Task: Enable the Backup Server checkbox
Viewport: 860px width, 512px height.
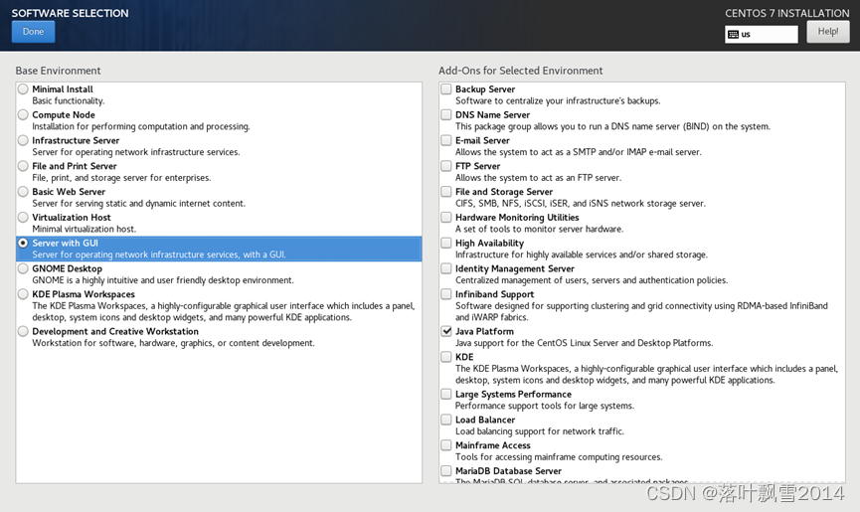Action: [446, 88]
